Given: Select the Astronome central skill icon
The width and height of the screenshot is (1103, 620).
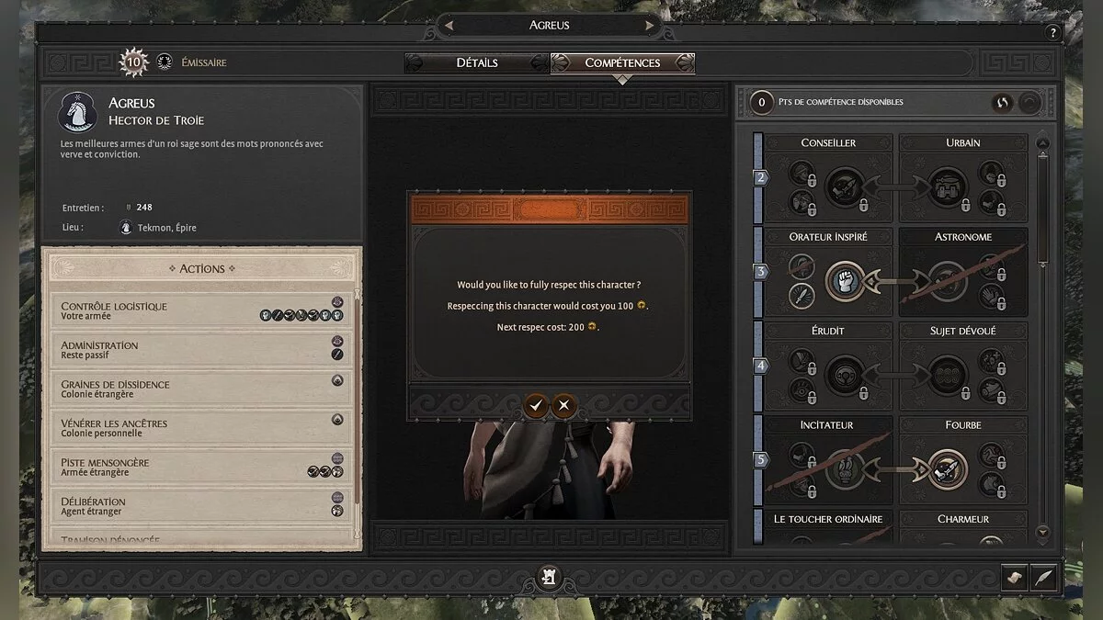Looking at the screenshot, I should pos(948,281).
